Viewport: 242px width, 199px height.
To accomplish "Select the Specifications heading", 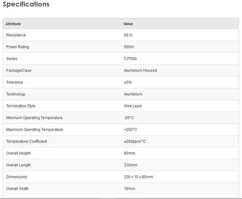I will pos(26,4).
